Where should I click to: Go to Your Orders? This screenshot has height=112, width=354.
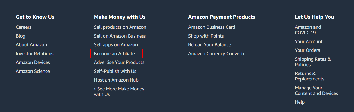[x=307, y=50]
